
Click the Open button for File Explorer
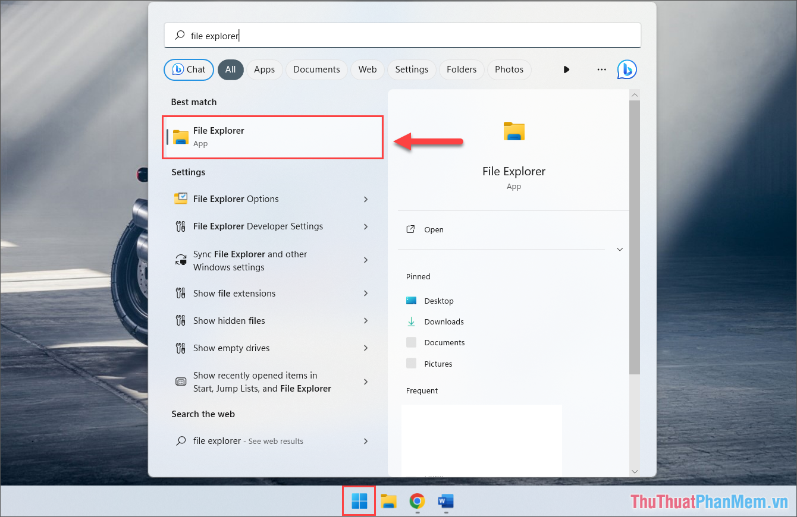(x=434, y=229)
